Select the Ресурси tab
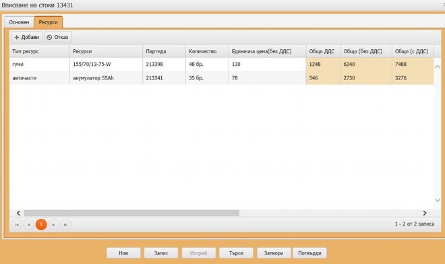Image resolution: width=445 pixels, height=264 pixels. point(49,22)
